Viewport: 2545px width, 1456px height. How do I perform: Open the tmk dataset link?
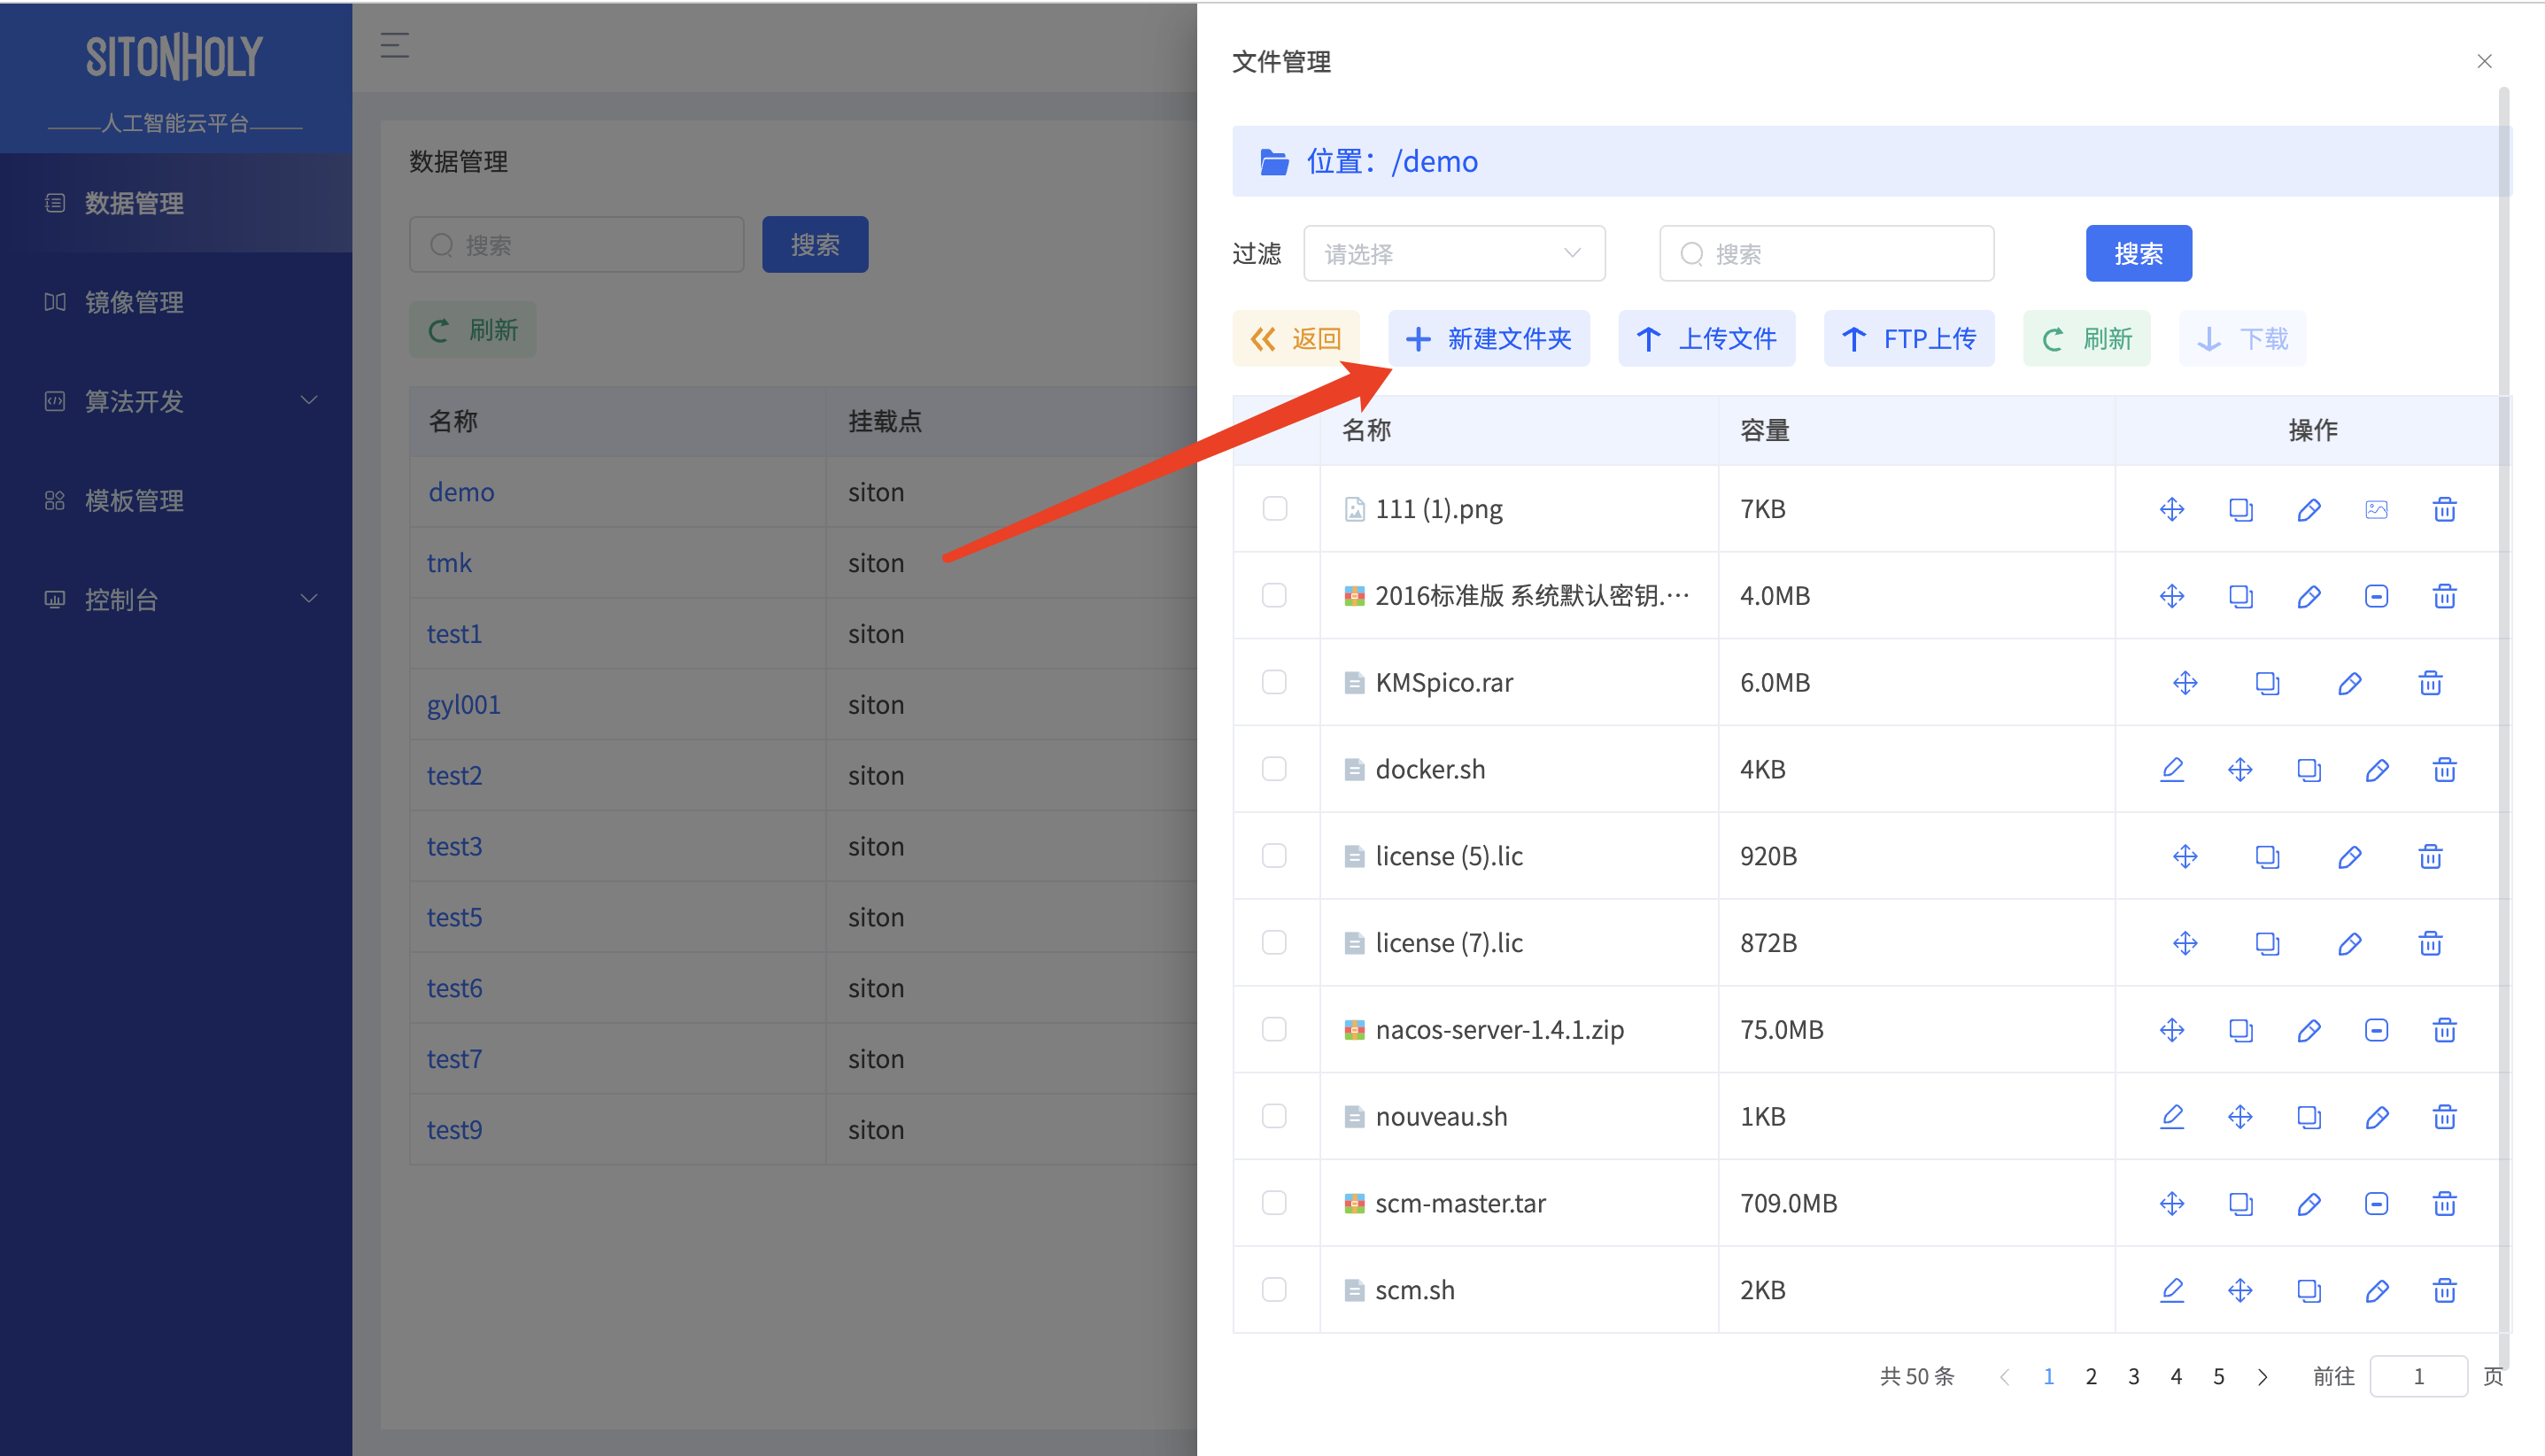(x=449, y=563)
